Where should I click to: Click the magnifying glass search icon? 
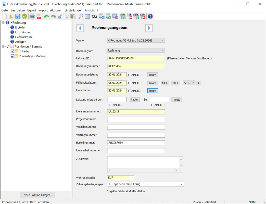pyautogui.click(x=81, y=17)
